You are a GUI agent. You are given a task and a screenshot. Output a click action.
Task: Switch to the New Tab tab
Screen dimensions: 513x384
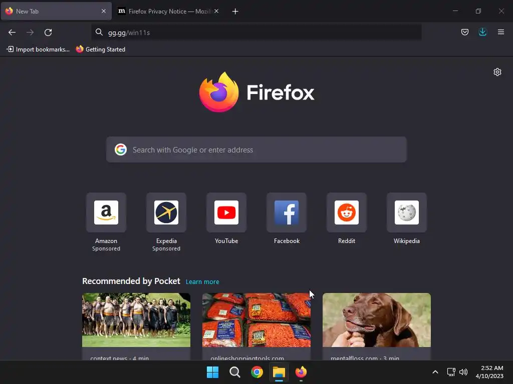(x=56, y=11)
